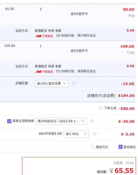Image resolution: width=138 pixels, height=175 pixels.
Task: Click the 店铺合计 ¥184.00 total
Action: tap(126, 96)
